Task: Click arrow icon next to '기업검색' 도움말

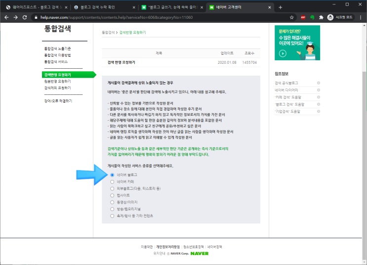Action: click(x=318, y=111)
